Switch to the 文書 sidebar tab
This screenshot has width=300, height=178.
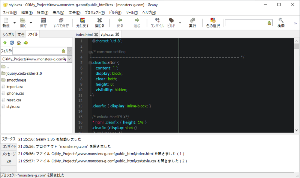coord(21,35)
